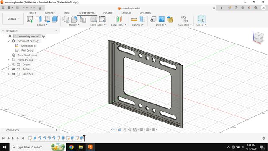Open the Sheet Metal Rules icon

tap(66, 19)
